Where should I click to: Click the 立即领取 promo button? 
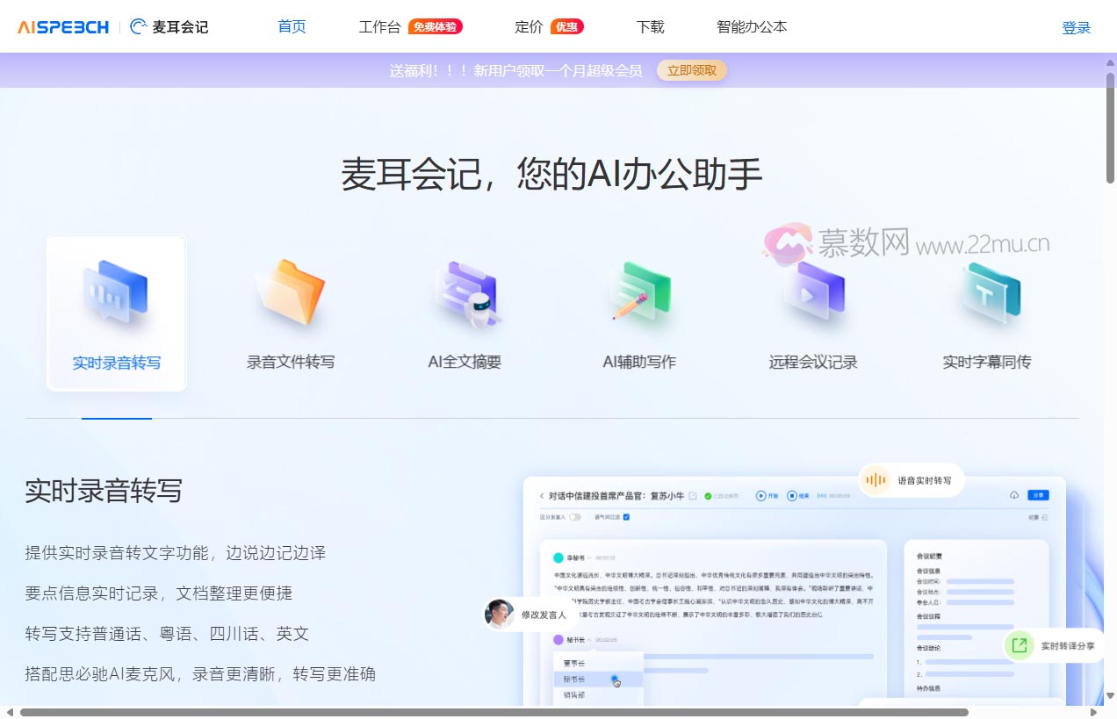coord(691,70)
